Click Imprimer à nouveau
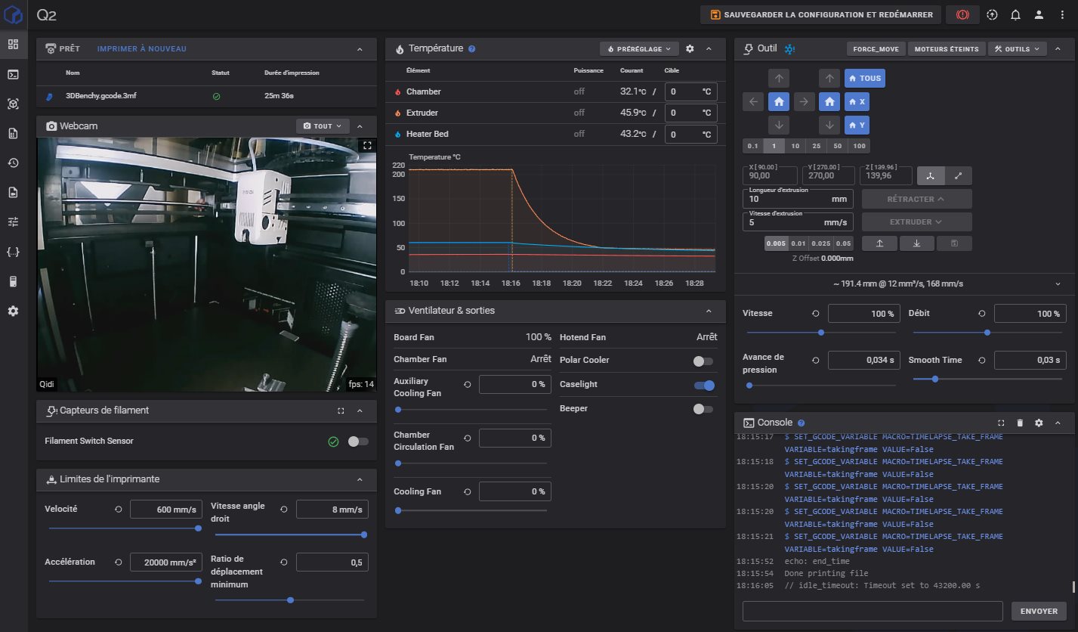Image resolution: width=1078 pixels, height=632 pixels. pos(141,48)
